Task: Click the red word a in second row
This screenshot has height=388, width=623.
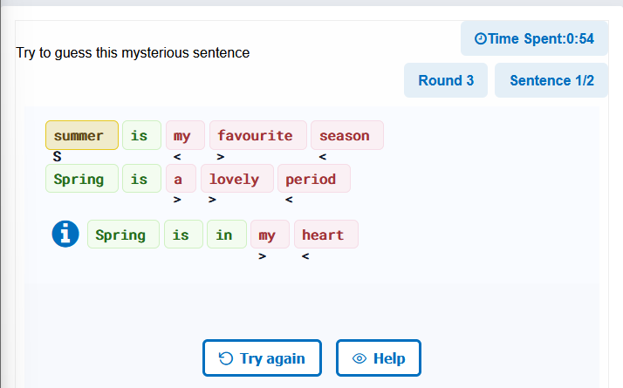Action: click(x=181, y=179)
